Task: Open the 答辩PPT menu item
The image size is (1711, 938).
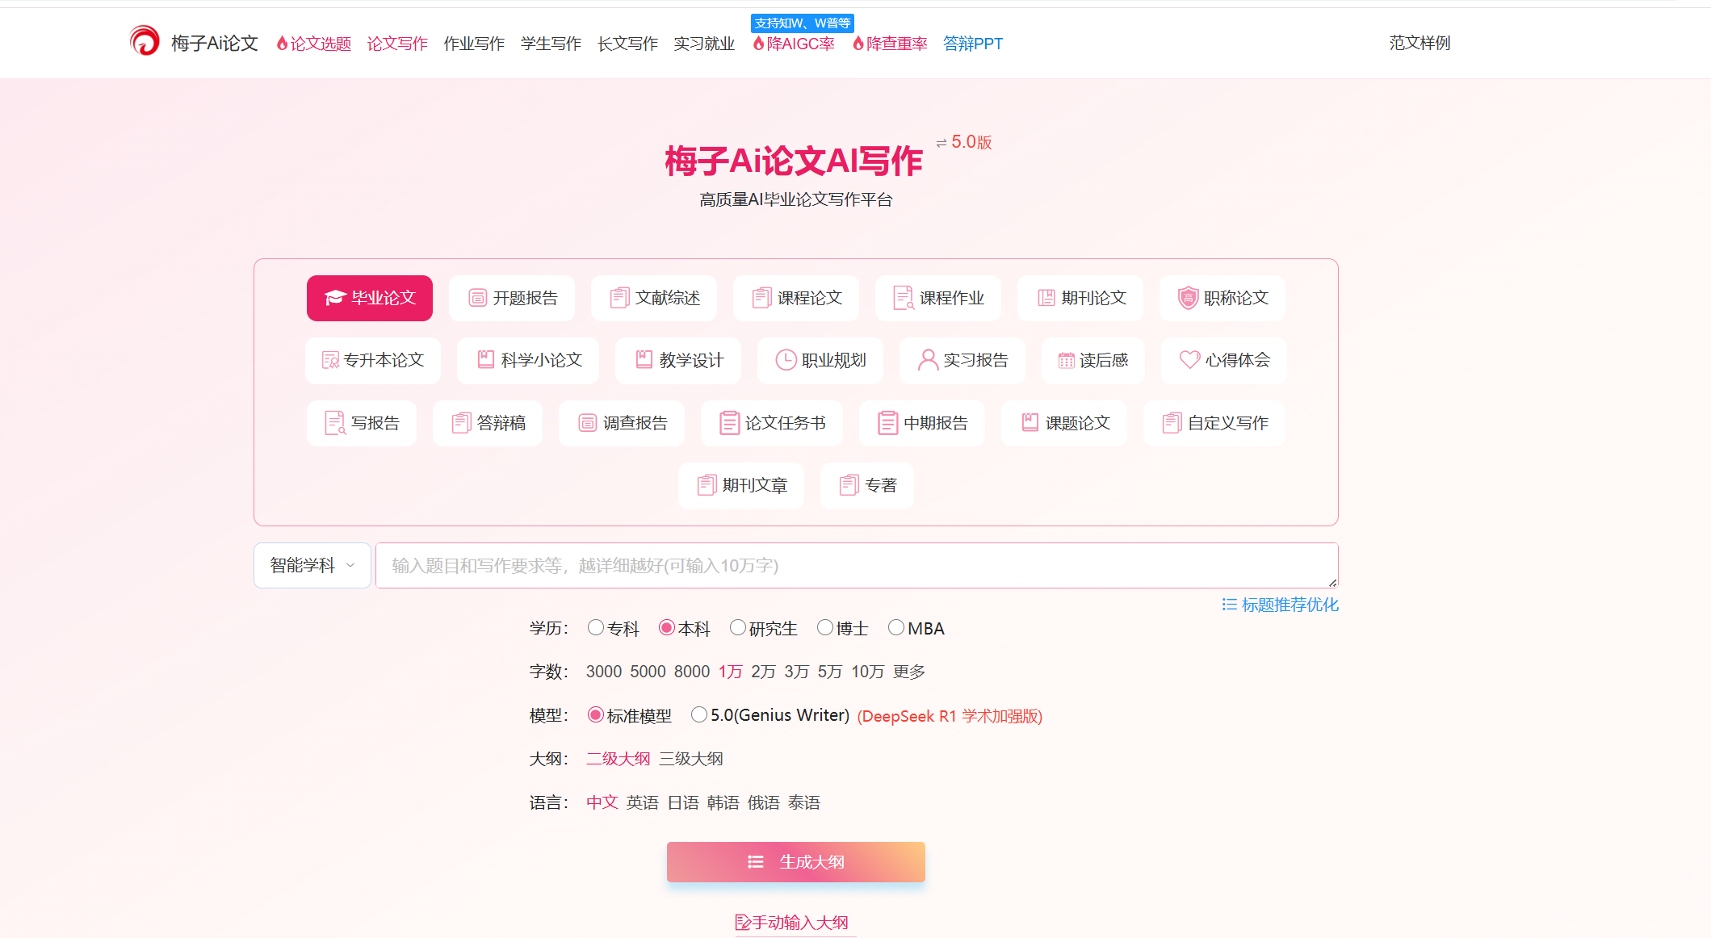Action: [973, 44]
